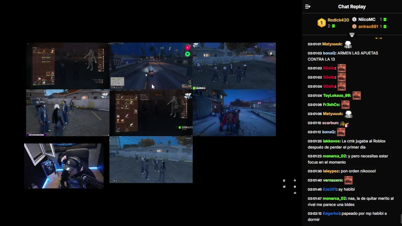
Task: Click the minimap in the motorcycle stream
Action: [117, 82]
